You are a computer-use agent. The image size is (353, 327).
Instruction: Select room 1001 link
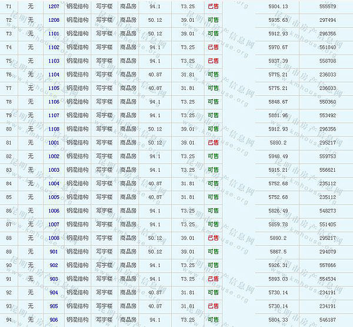[x=54, y=143]
